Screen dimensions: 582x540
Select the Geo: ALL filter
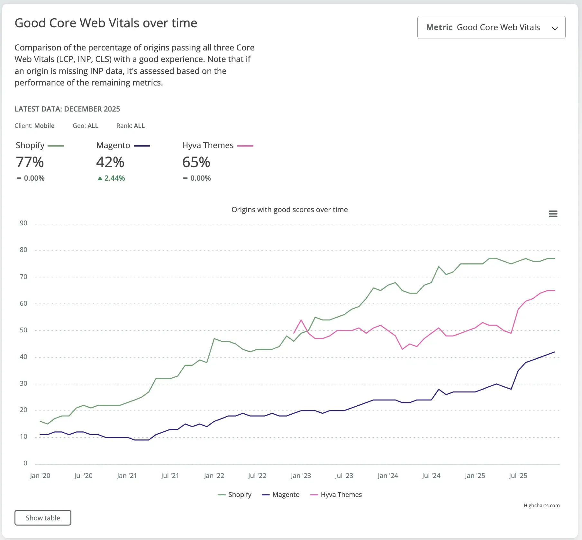pos(86,126)
